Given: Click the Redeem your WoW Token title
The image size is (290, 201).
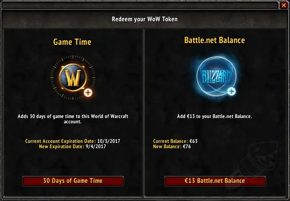Looking at the screenshot, I should (x=145, y=19).
